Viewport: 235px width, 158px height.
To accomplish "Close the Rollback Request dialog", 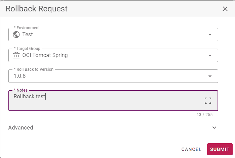I will (x=225, y=9).
